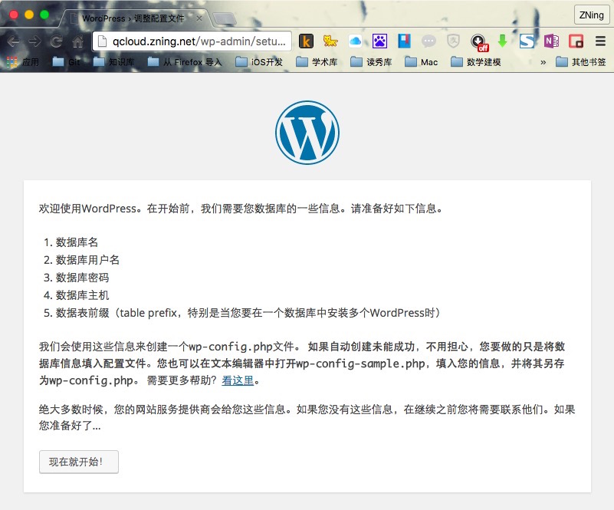Viewport: 614px width, 510px height.
Task: Click the blue cloud extension icon
Action: (355, 41)
